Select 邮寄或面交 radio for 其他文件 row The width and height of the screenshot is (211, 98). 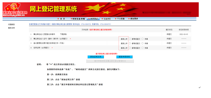click(x=130, y=43)
